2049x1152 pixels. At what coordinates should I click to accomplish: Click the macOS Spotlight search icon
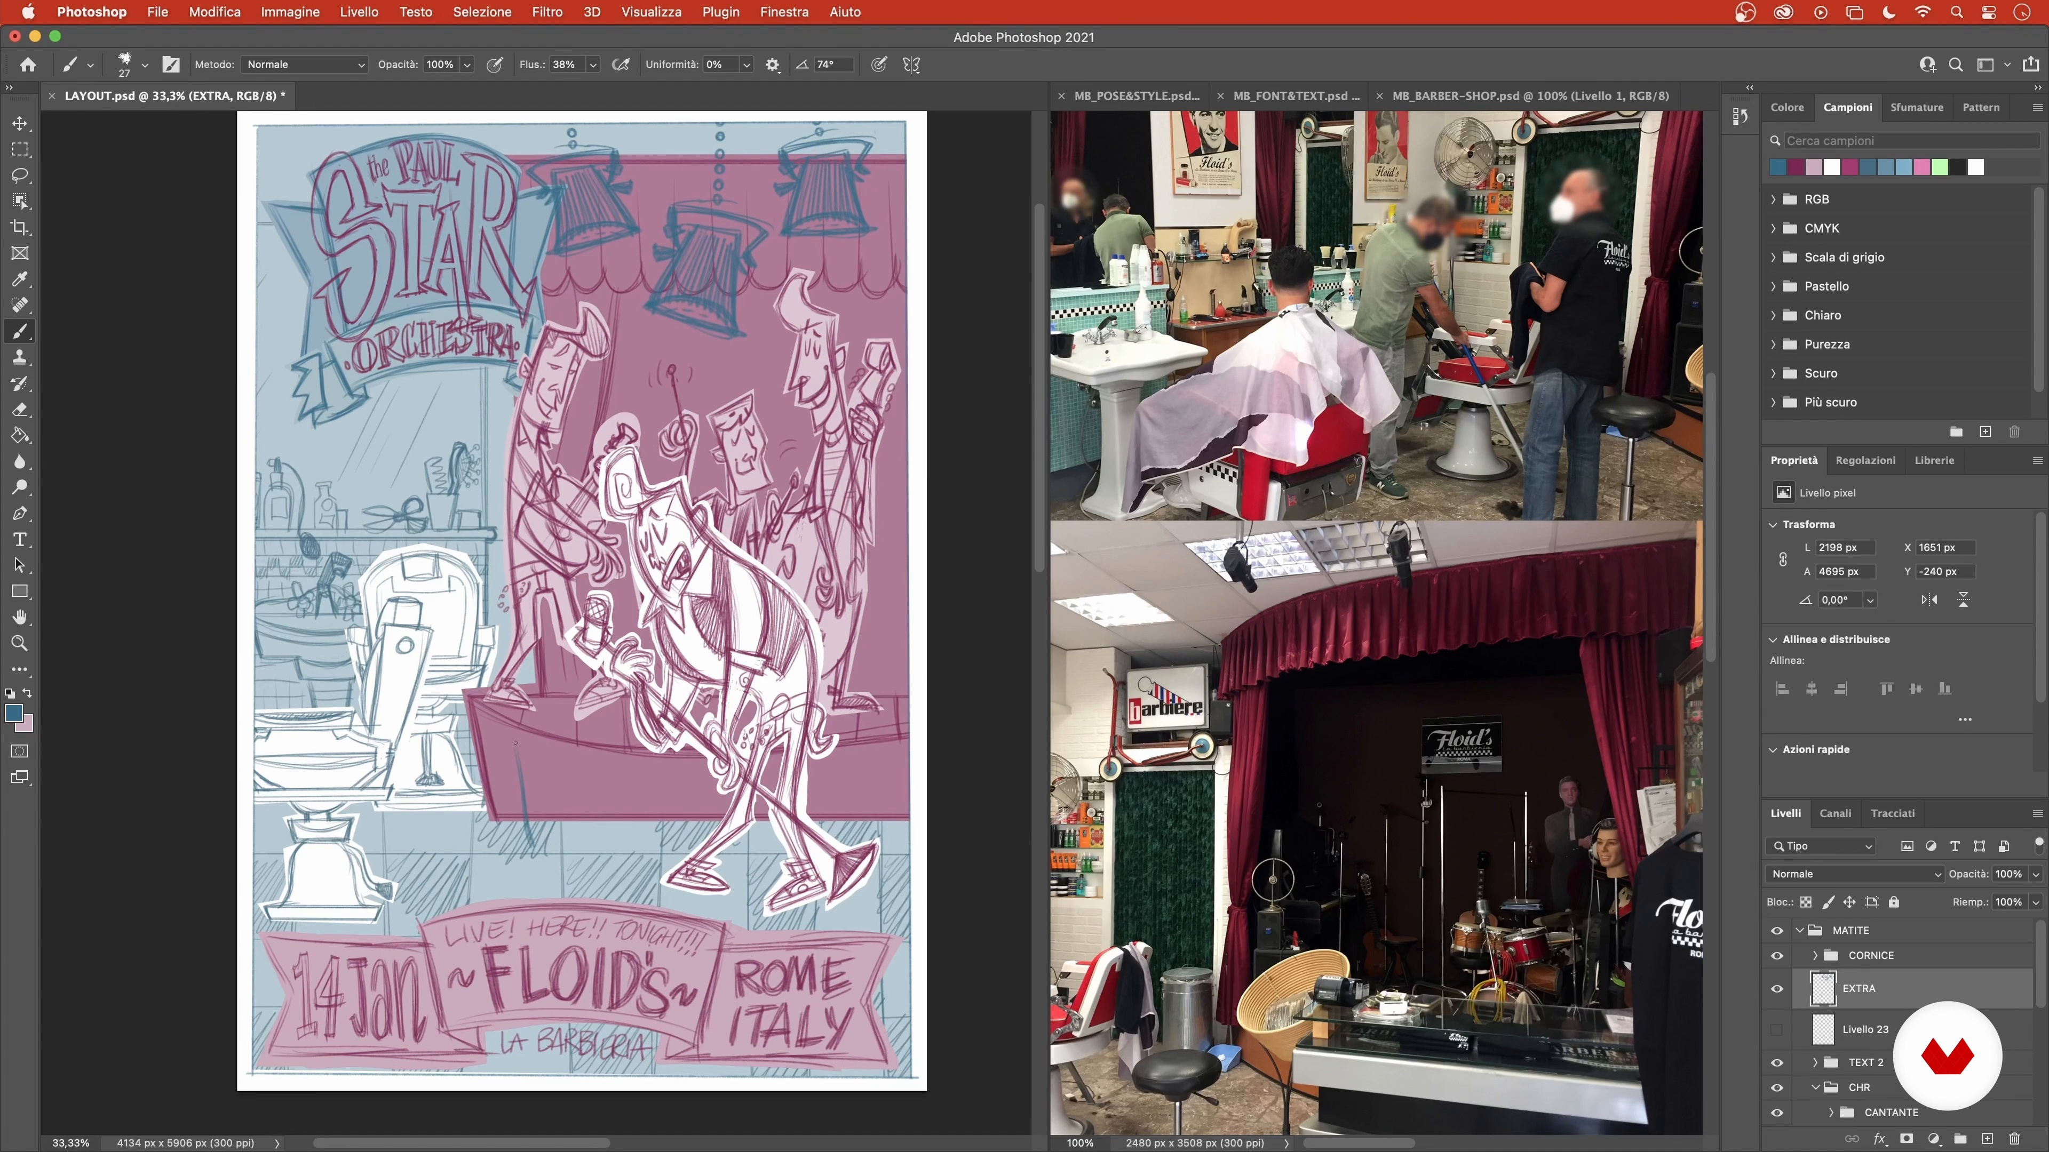(1957, 12)
